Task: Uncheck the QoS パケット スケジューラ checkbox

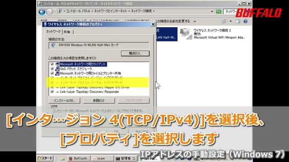Action: (x=52, y=69)
